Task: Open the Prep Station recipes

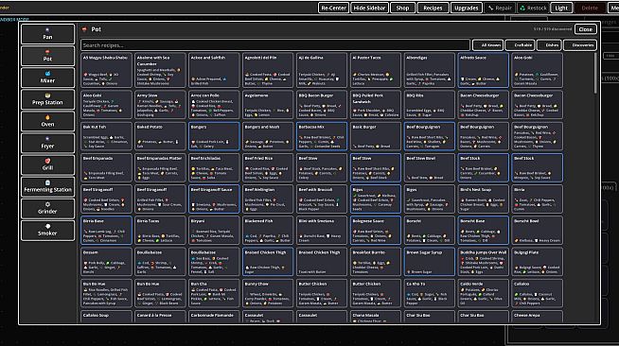Action: (47, 99)
